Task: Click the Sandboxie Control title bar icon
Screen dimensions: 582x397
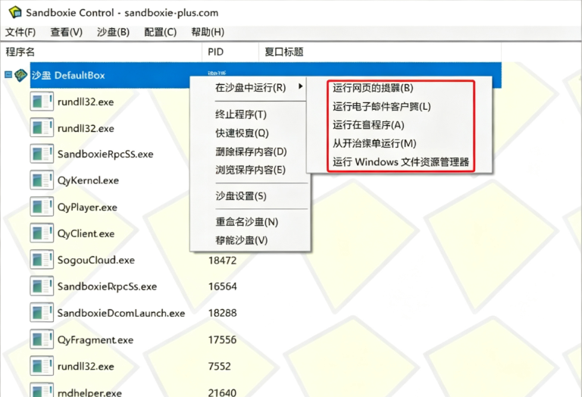Action: pos(15,12)
